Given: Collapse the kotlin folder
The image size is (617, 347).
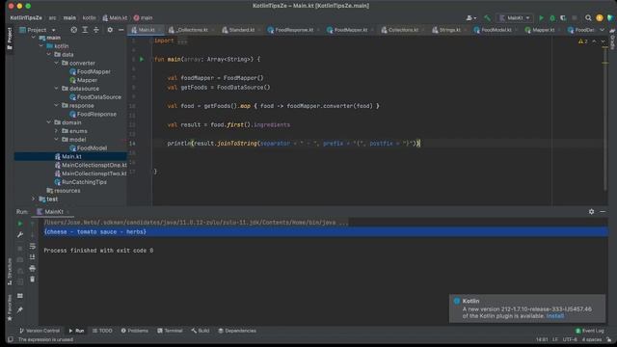Looking at the screenshot, I should pyautogui.click(x=40, y=46).
